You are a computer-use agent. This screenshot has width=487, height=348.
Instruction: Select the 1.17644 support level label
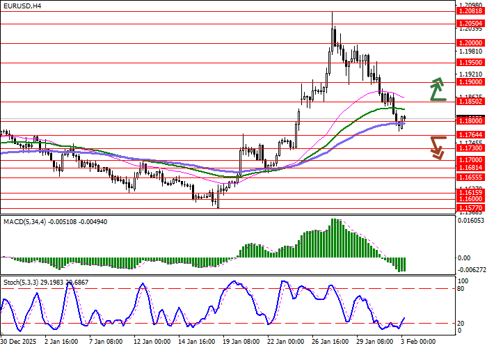click(470, 135)
